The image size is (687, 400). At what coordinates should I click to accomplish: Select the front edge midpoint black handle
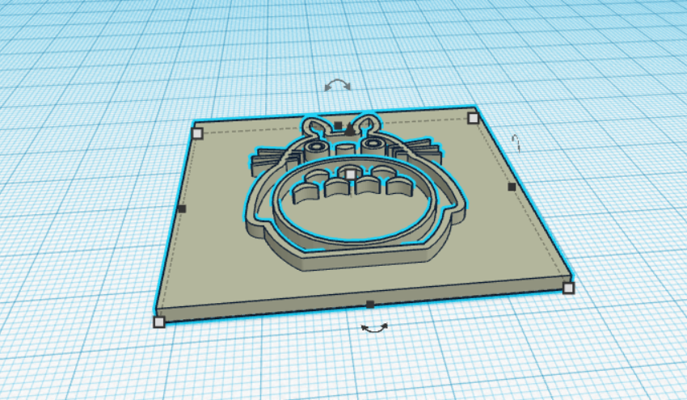(369, 305)
